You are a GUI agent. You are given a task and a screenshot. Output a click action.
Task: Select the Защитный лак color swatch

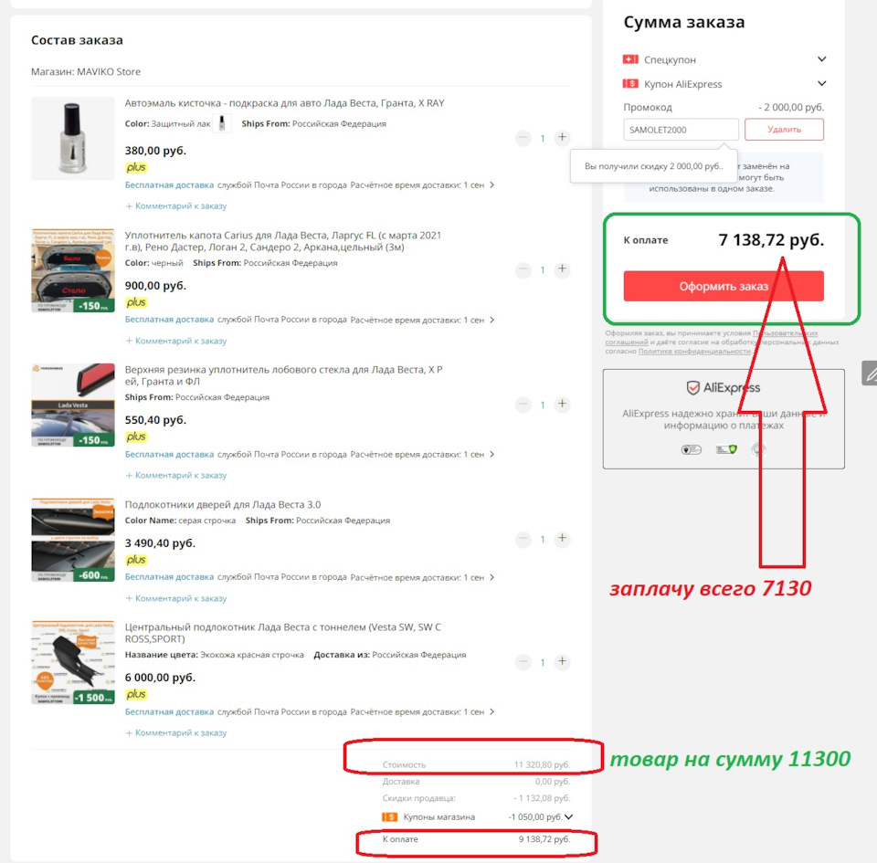point(221,123)
